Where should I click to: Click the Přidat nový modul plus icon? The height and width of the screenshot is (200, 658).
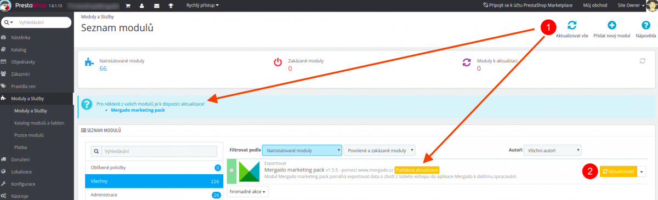(x=612, y=25)
